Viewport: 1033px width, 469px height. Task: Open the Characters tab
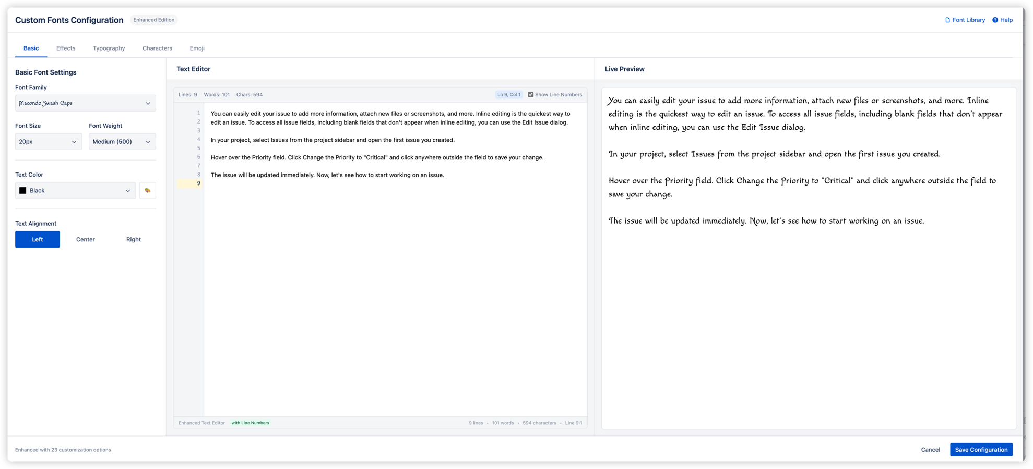[157, 48]
